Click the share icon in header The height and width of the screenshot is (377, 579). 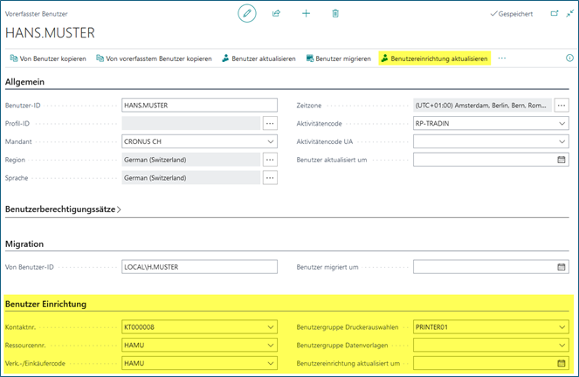pos(277,14)
